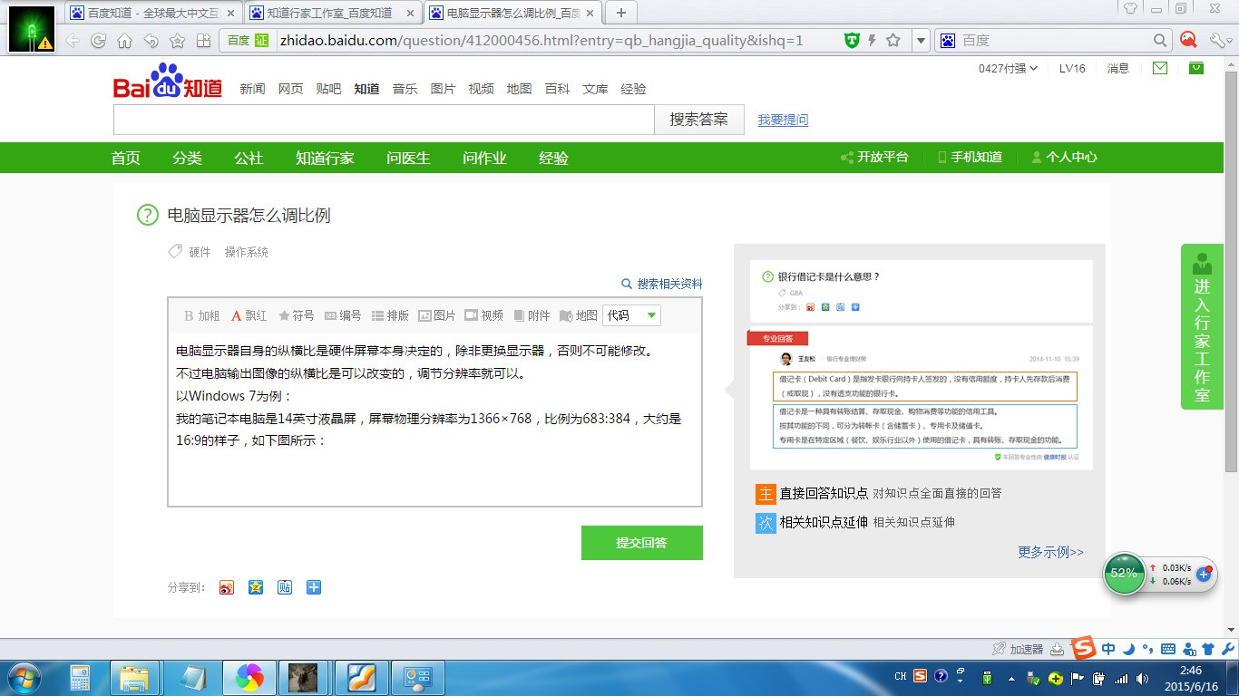Click inside the answer search box
This screenshot has height=696, width=1239.
pos(381,120)
